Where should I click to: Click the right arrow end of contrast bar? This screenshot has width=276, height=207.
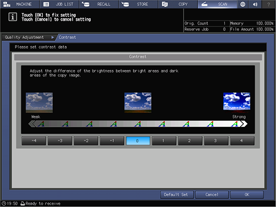(x=243, y=124)
